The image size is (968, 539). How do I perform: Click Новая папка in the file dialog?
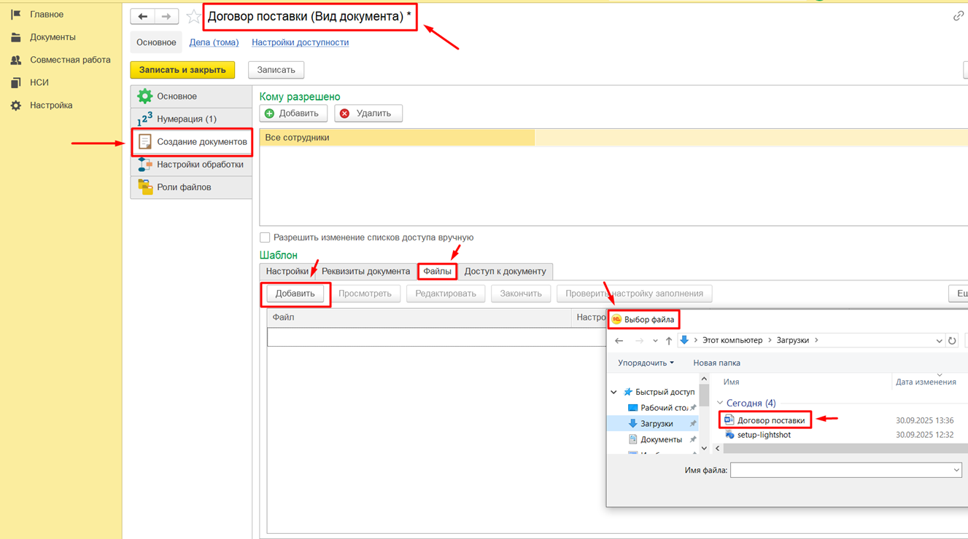pyautogui.click(x=716, y=363)
